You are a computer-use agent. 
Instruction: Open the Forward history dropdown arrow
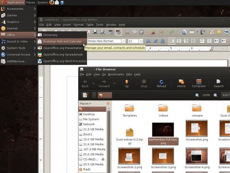click(x=114, y=84)
